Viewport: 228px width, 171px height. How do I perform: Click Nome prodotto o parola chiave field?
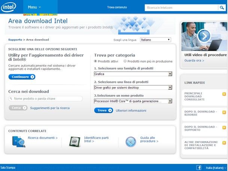(46, 99)
